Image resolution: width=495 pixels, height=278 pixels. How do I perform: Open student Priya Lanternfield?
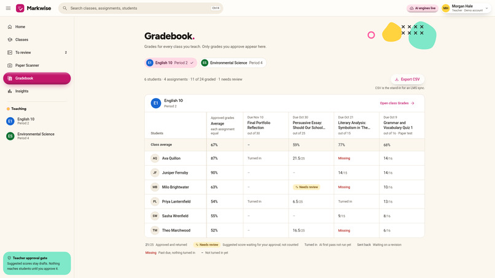[x=176, y=202]
